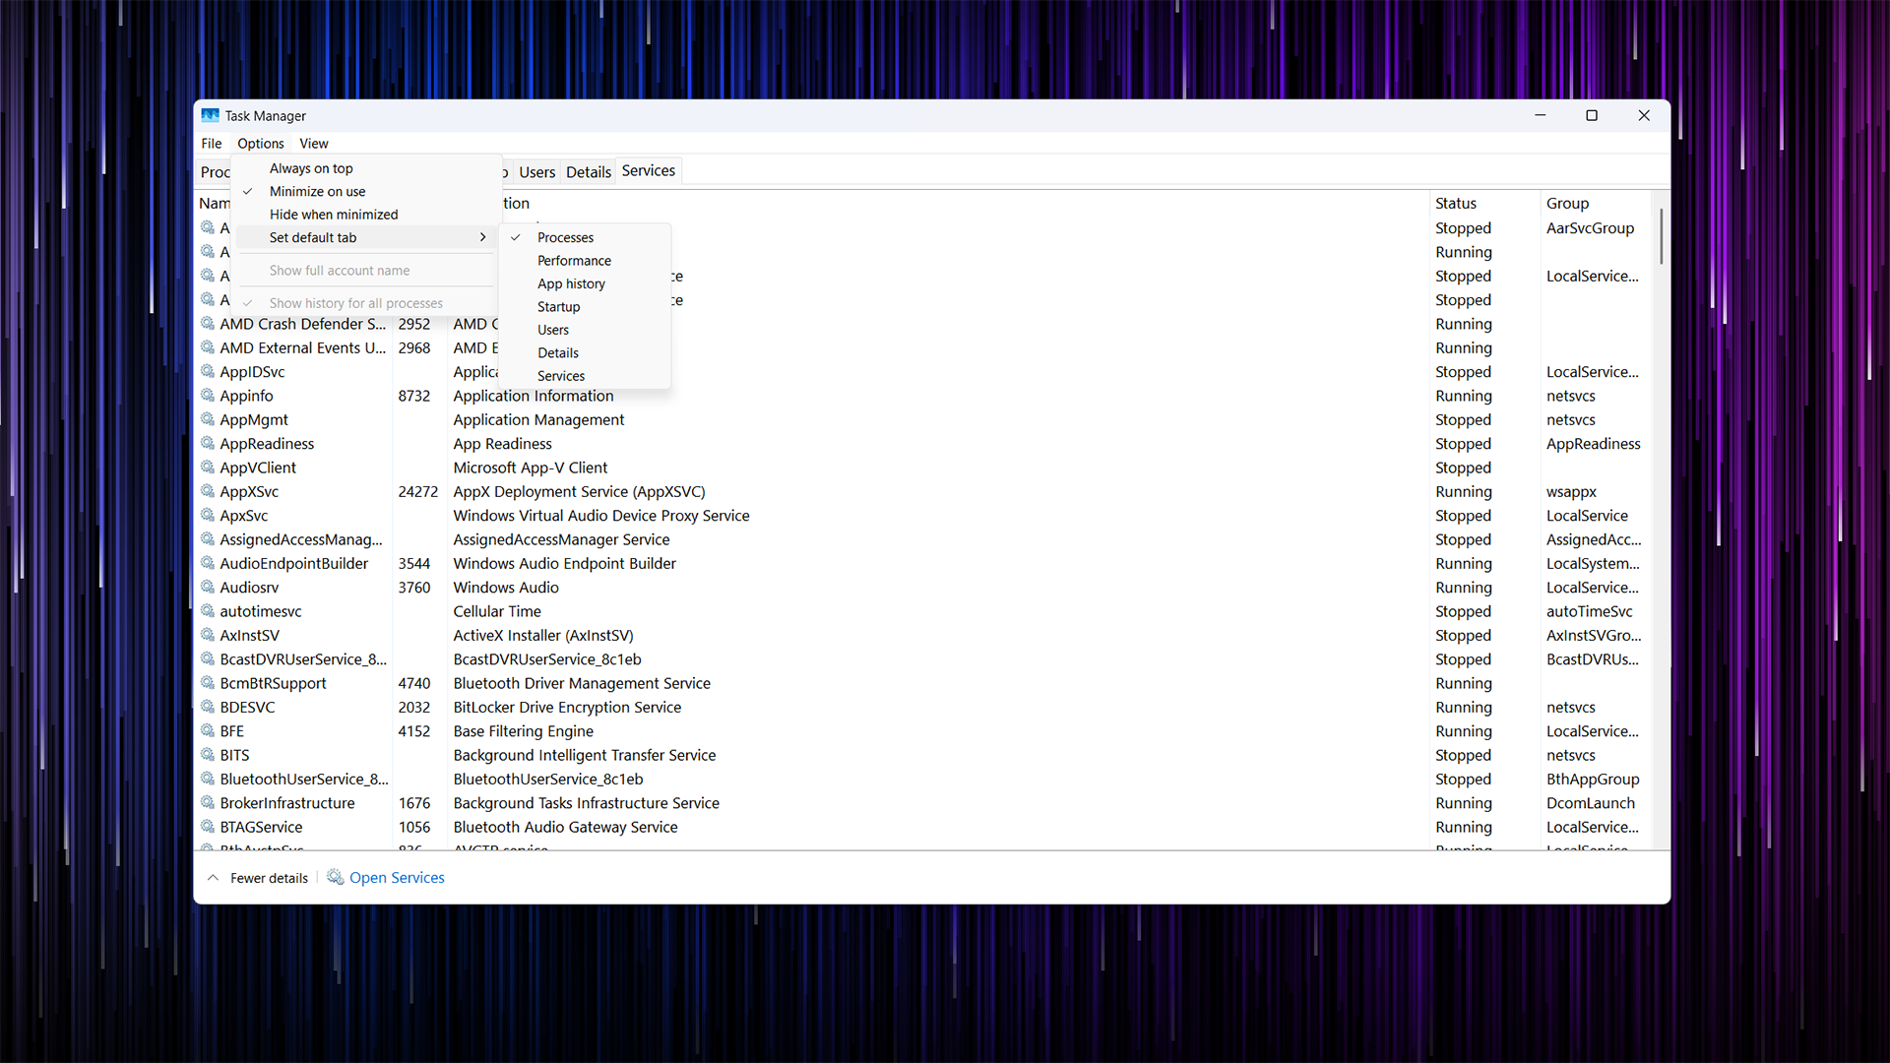Set Startup as the default tab
The height and width of the screenshot is (1063, 1890).
point(586,307)
